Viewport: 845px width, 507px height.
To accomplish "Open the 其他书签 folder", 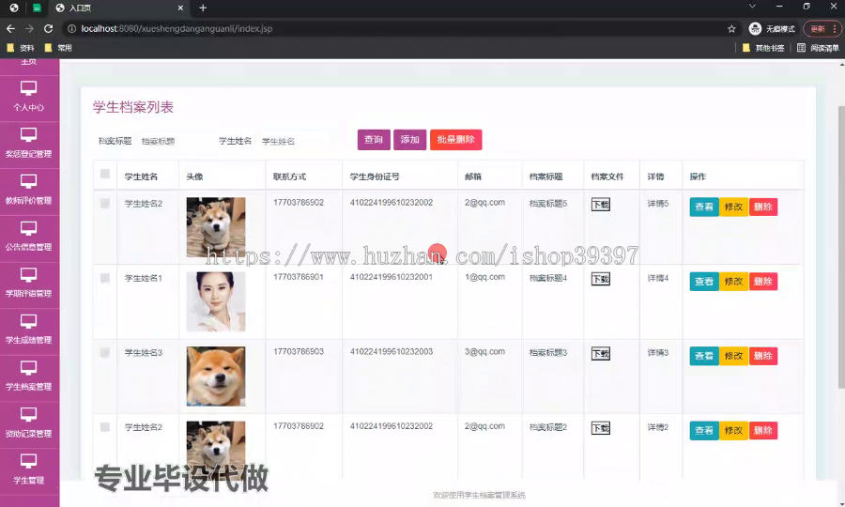I will pos(763,48).
